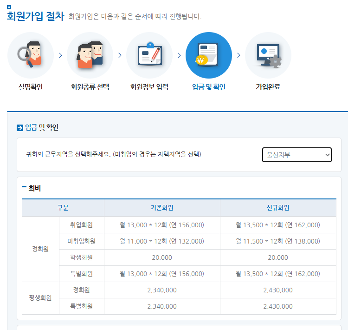This screenshot has height=330, width=348.
Task: Select the 실명확인 step label
Action: coord(31,87)
